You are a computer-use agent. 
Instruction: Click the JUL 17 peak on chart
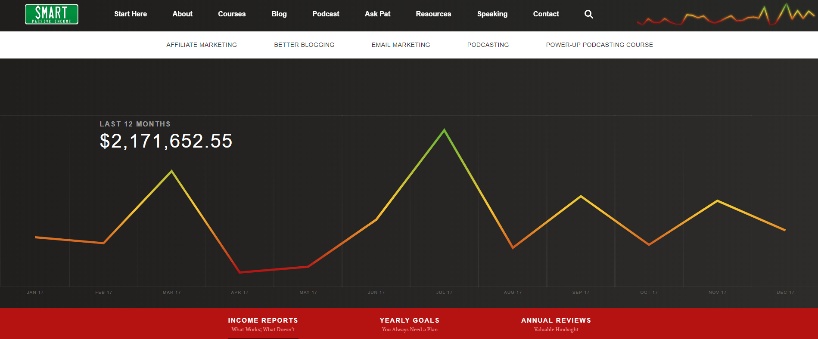coord(445,130)
